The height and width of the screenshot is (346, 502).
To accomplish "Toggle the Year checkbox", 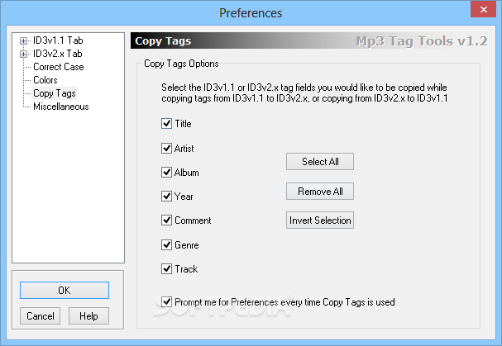I will pyautogui.click(x=166, y=196).
